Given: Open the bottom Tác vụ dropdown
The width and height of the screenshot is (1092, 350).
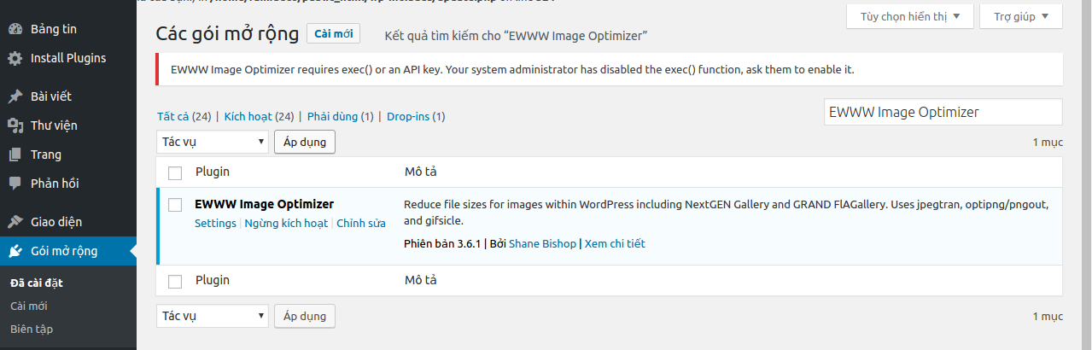Looking at the screenshot, I should tap(213, 316).
